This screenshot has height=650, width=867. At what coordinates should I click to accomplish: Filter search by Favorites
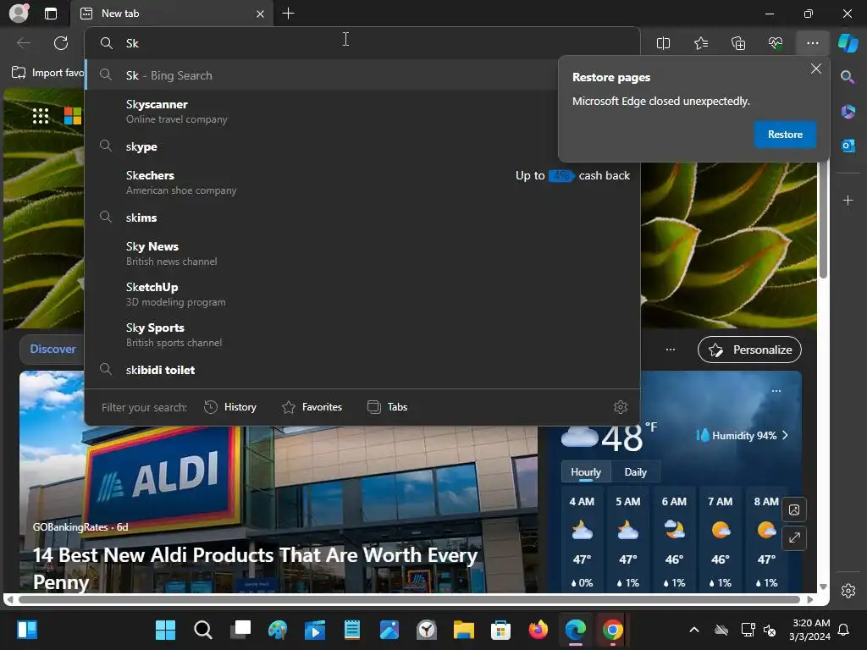pyautogui.click(x=312, y=407)
